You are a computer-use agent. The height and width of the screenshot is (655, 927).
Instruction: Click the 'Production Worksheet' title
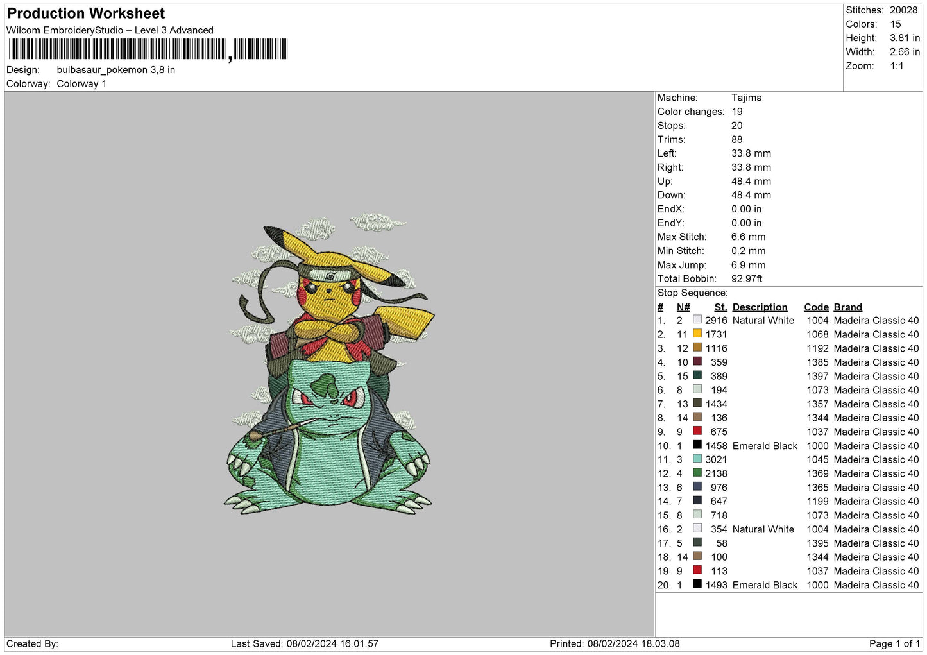point(86,13)
